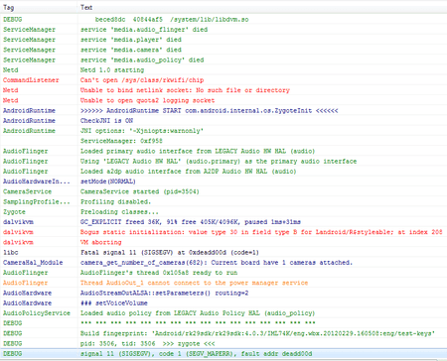Select the Unable to bind netlink socket error
Screen dimensions: 447x361
coord(223,90)
